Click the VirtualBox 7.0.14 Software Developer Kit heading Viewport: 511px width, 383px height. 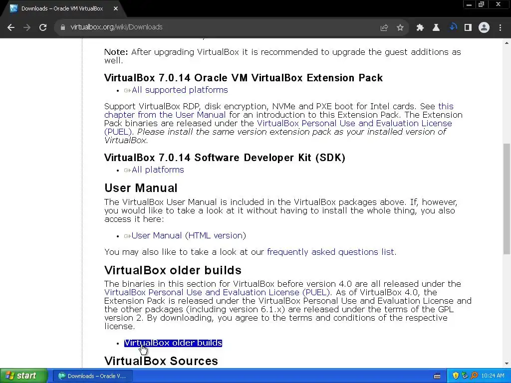[x=225, y=158]
